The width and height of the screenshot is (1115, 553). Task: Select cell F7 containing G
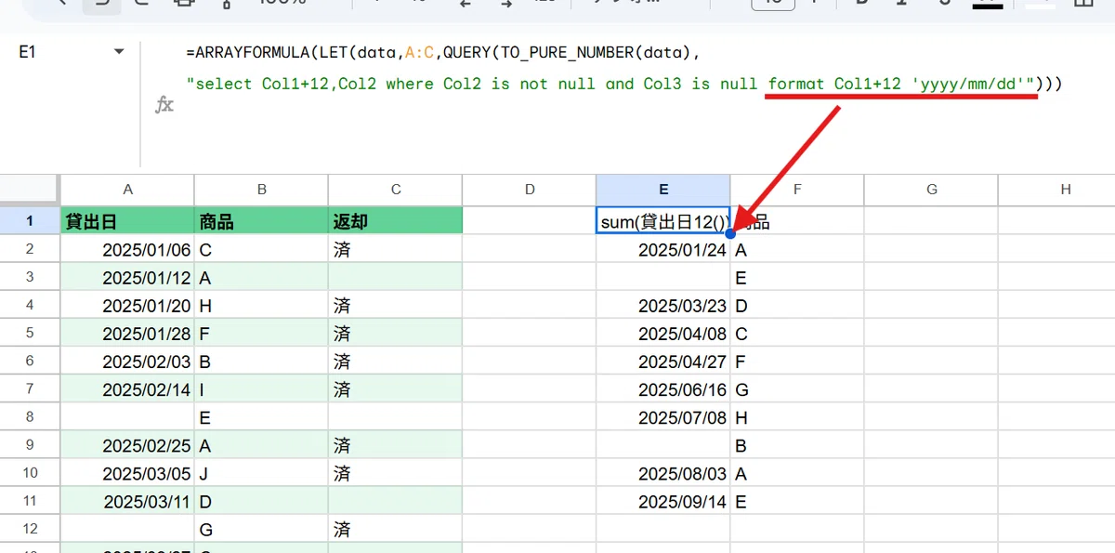pyautogui.click(x=797, y=389)
